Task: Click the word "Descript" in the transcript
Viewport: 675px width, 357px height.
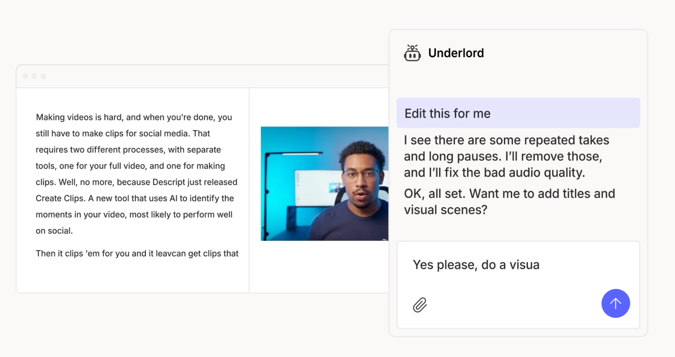Action: tap(169, 182)
